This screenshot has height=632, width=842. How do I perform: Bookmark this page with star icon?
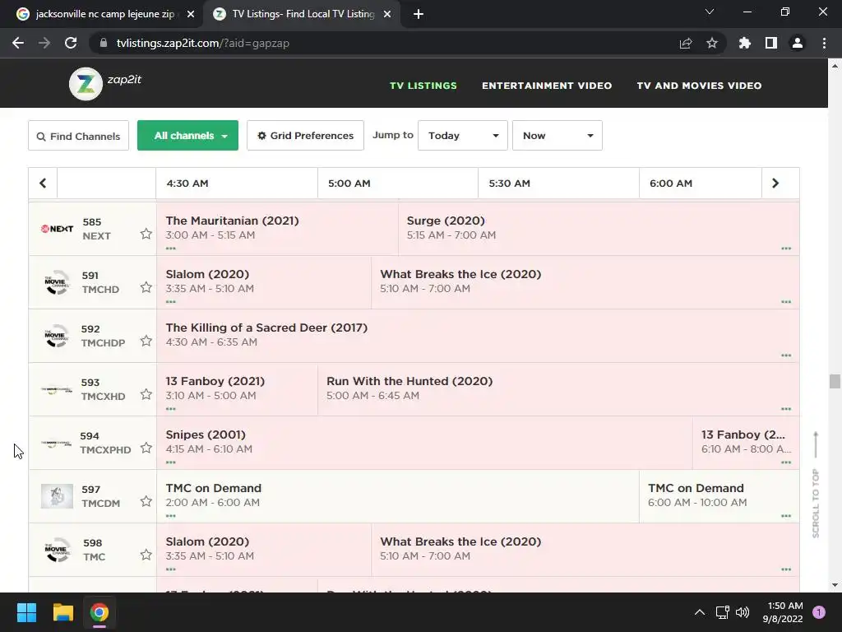tap(712, 43)
